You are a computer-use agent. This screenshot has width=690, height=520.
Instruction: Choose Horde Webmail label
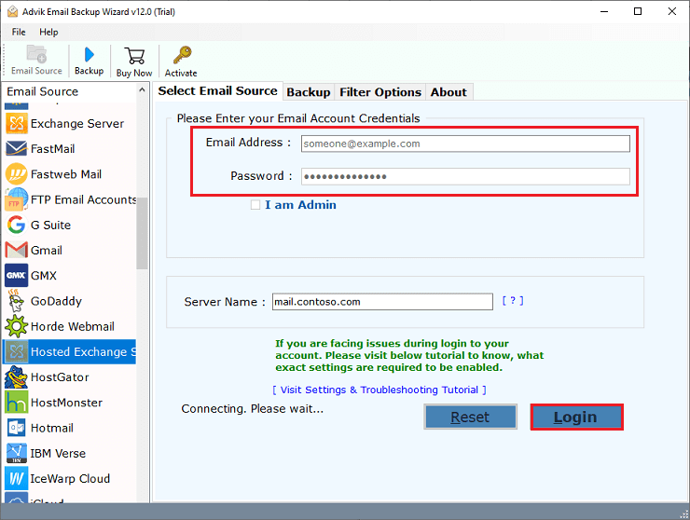tap(73, 326)
